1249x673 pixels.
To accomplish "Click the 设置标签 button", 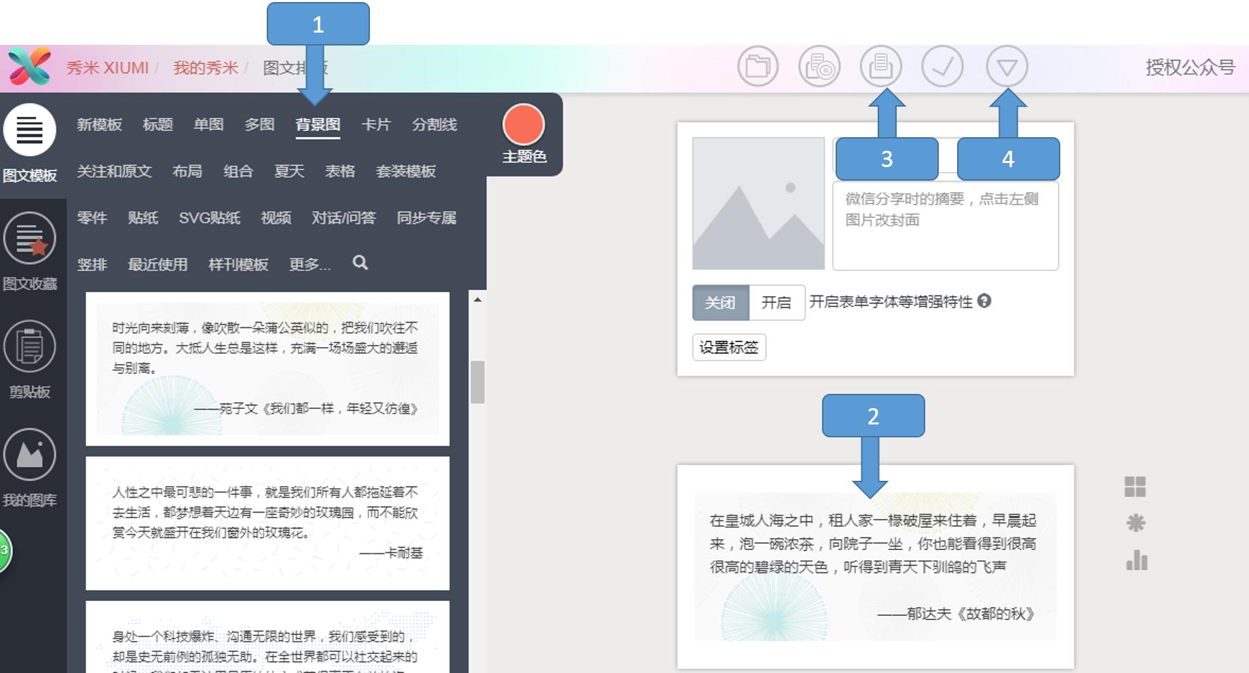I will [x=729, y=347].
